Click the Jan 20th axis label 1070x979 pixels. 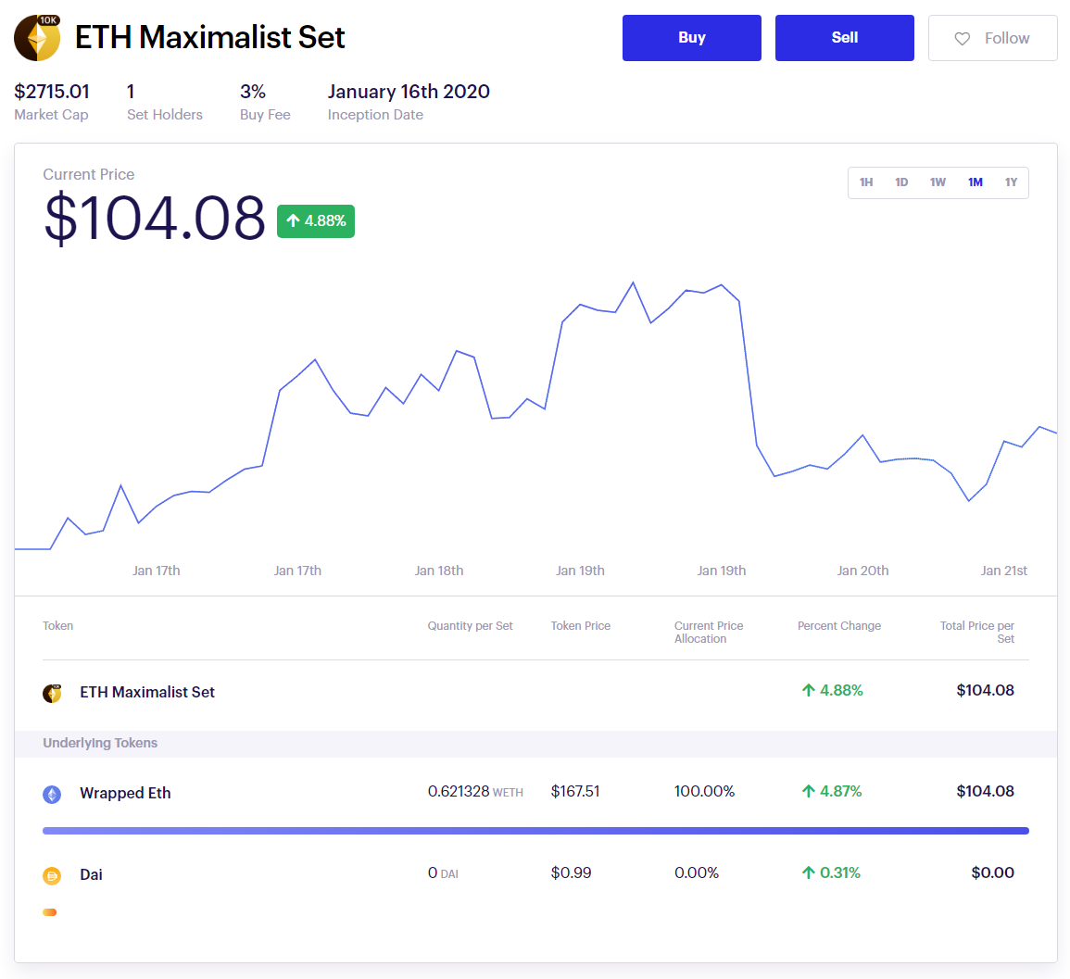coord(862,571)
